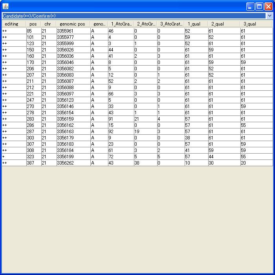This screenshot has width=275, height=275.
Task: Select genomic pos cell 3356088
Action: coord(73,88)
